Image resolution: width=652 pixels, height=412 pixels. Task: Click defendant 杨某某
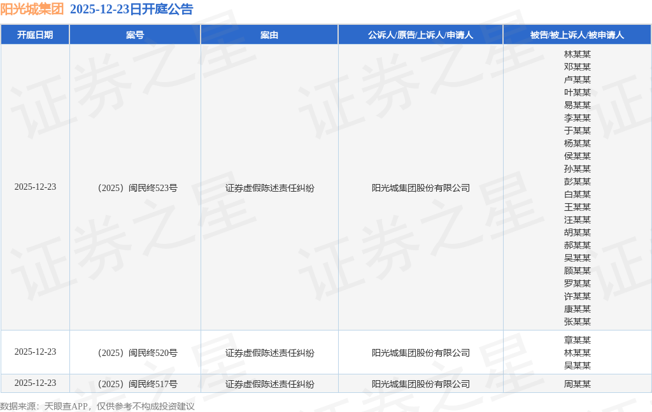(x=577, y=143)
